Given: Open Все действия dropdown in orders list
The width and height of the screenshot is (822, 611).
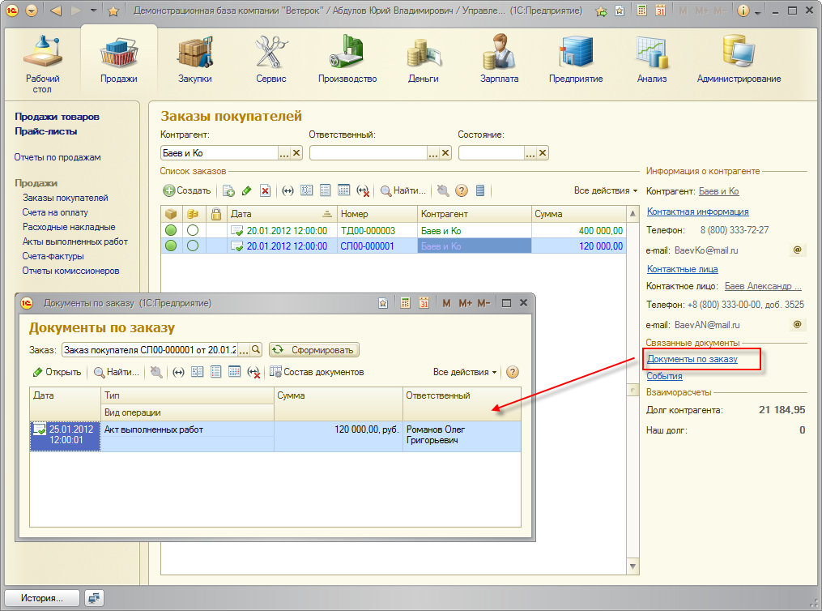Looking at the screenshot, I should point(606,190).
